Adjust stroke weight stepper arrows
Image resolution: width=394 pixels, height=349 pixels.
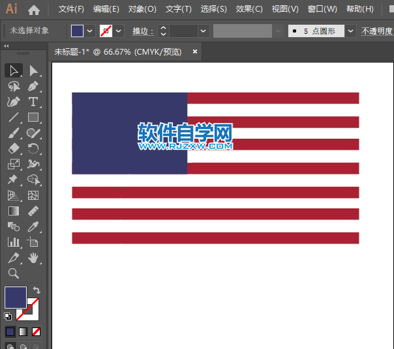tap(163, 31)
